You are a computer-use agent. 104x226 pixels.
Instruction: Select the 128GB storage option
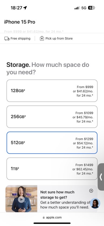(x=52, y=91)
